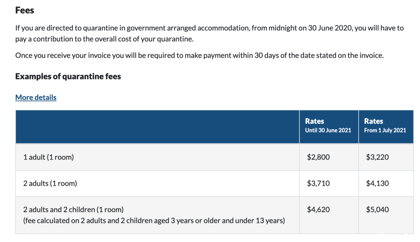This screenshot has width=420, height=242.
Task: Click the From 1 July 2021 subtitle text
Action: coord(385,131)
